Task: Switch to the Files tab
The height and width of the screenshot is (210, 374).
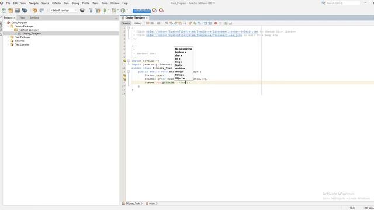Action: point(22,18)
